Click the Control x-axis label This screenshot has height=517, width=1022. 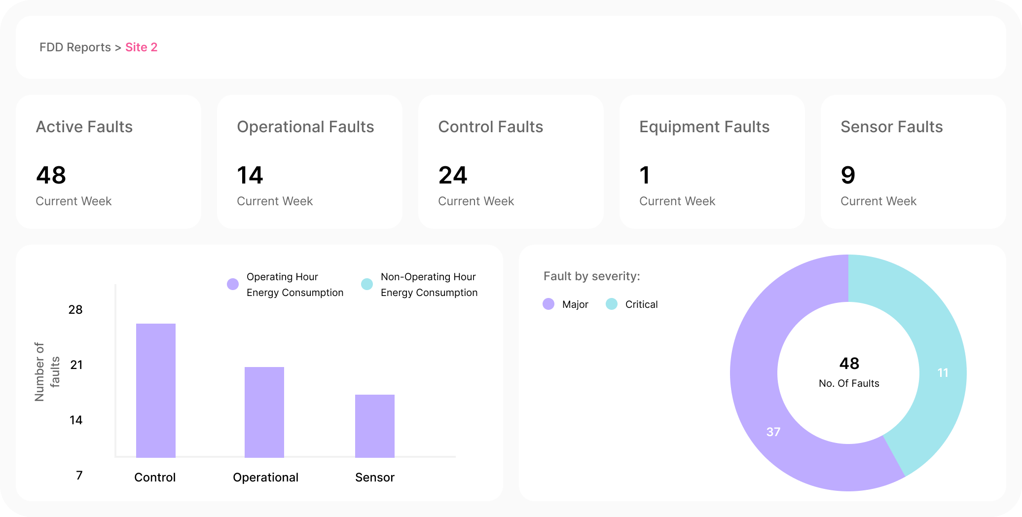tap(155, 477)
